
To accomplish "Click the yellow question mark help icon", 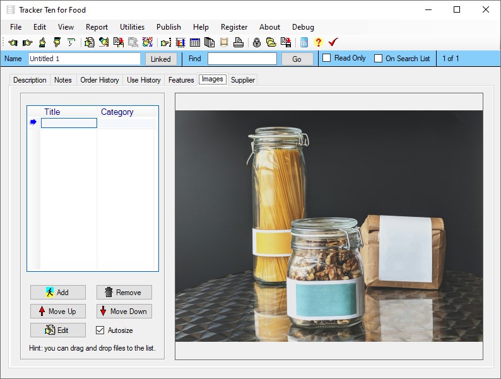I will tap(318, 42).
